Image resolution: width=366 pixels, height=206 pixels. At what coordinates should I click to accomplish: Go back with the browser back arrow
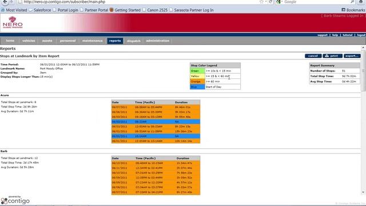5,2
